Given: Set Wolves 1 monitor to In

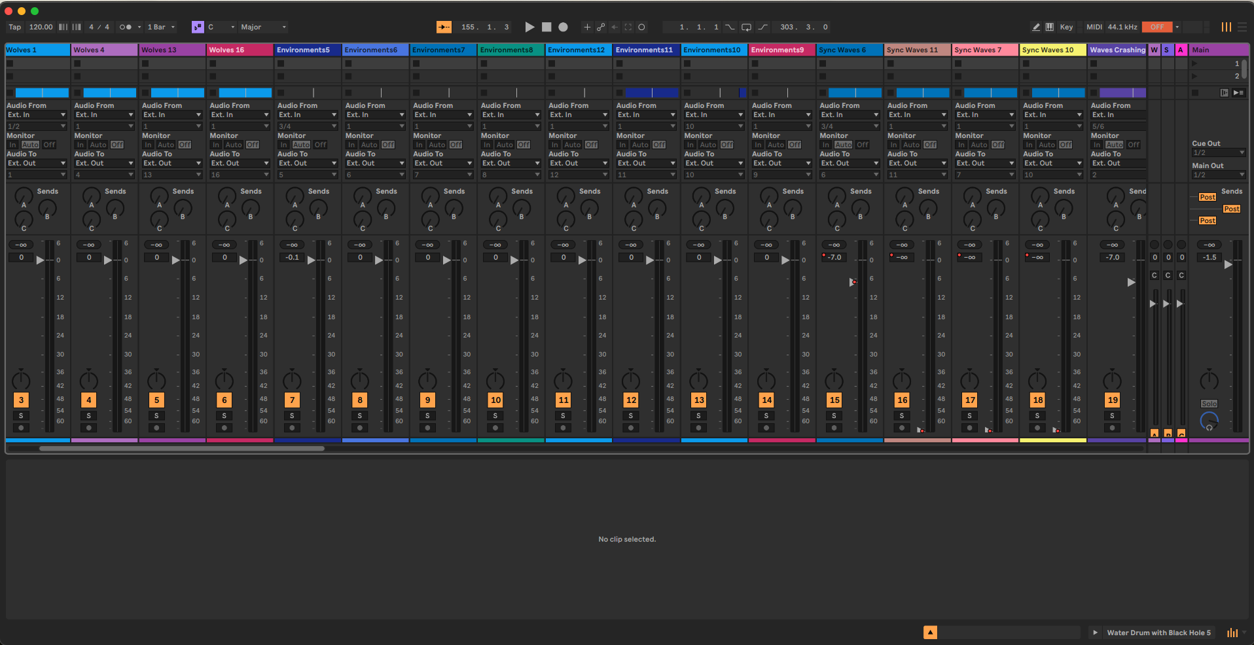Looking at the screenshot, I should (13, 145).
